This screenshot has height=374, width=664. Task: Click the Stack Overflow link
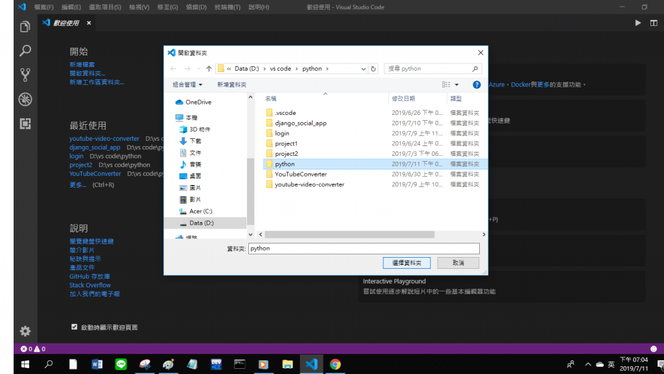tap(89, 285)
